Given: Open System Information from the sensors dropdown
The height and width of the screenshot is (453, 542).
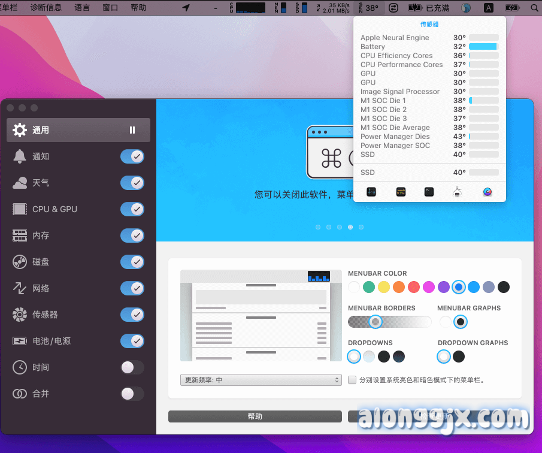Looking at the screenshot, I should (458, 192).
